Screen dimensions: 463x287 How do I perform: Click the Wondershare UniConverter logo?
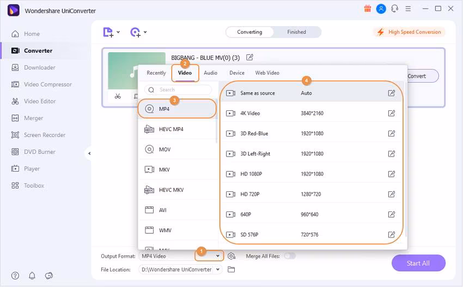(x=13, y=10)
